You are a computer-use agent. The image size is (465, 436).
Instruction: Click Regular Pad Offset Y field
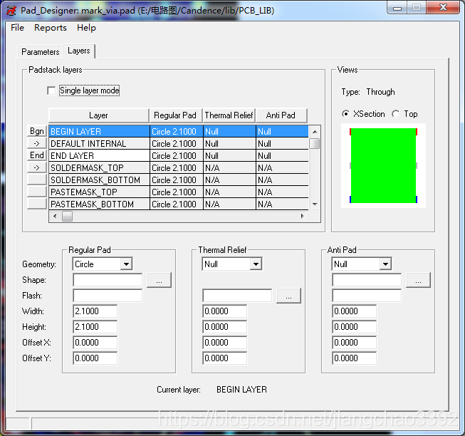point(95,358)
